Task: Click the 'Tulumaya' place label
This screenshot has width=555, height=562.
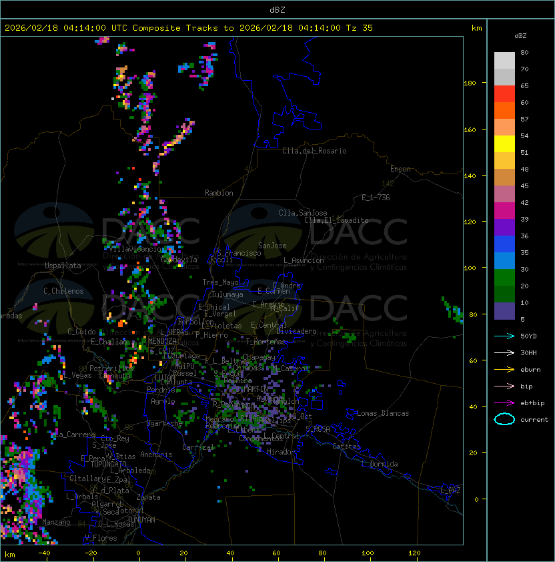Action: tap(227, 294)
